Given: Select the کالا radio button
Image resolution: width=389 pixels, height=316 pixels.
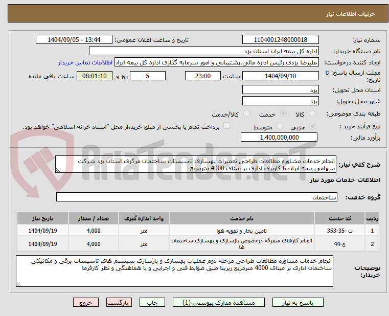Looking at the screenshot, I should 312,114.
